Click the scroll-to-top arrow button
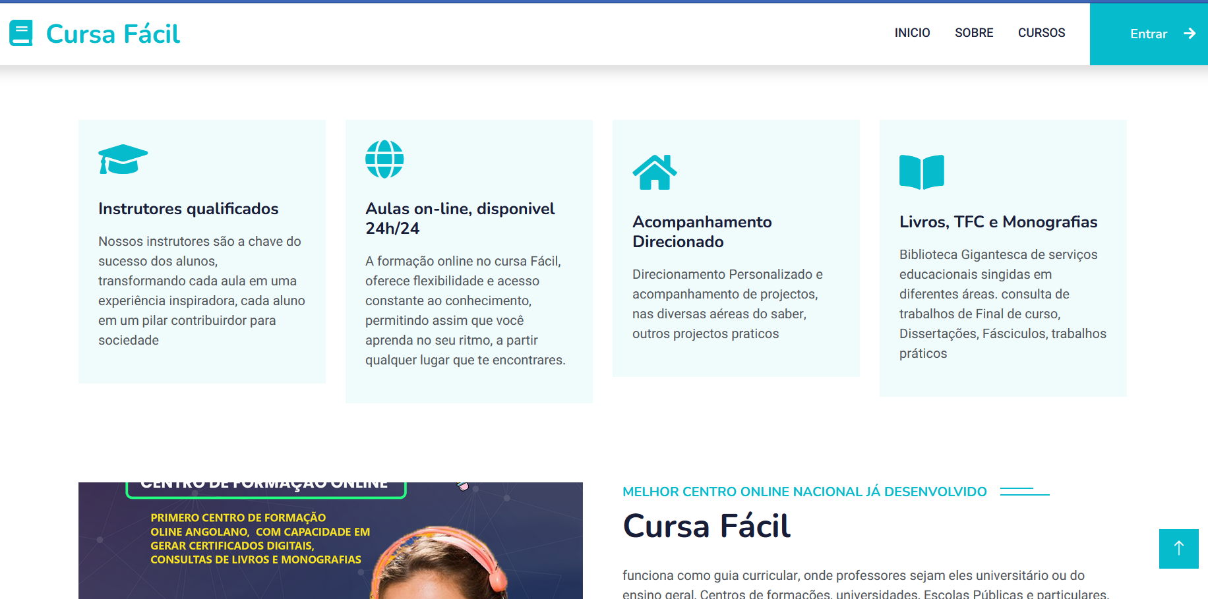 click(1178, 548)
